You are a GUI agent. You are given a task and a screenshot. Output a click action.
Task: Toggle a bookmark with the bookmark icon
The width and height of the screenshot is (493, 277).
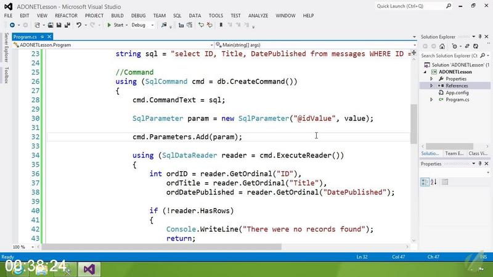pos(221,25)
